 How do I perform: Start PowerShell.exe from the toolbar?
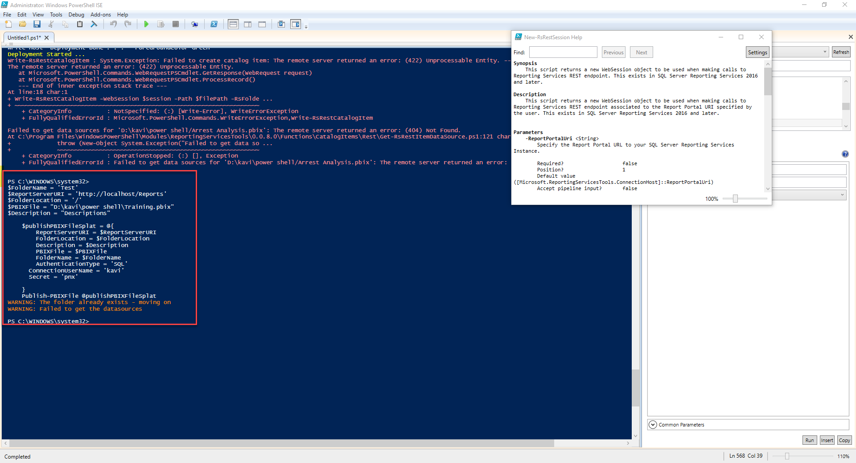click(x=214, y=24)
